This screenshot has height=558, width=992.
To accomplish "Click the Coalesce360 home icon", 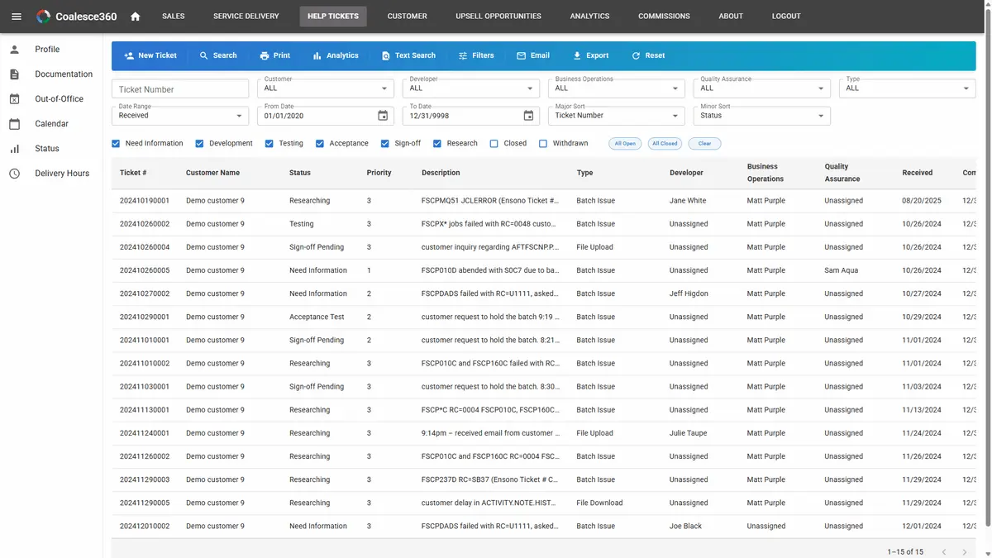I will pyautogui.click(x=135, y=16).
